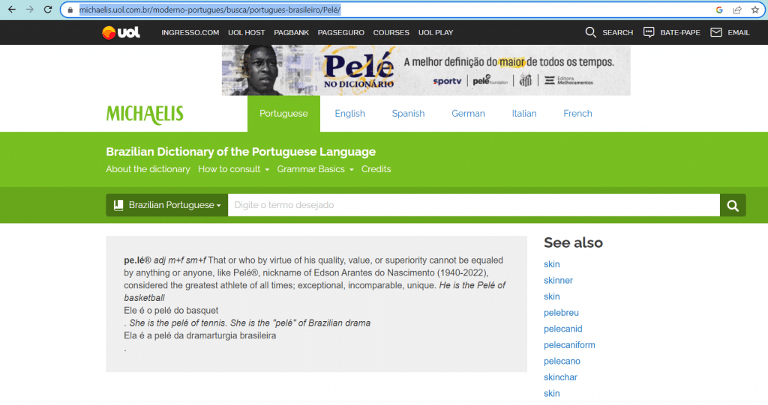Viewport: 768px width, 405px height.
Task: Click the search term input field
Action: point(474,205)
